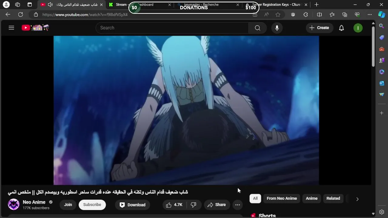Open browser extensions puzzle icon
This screenshot has height=218, width=388.
coord(306,15)
